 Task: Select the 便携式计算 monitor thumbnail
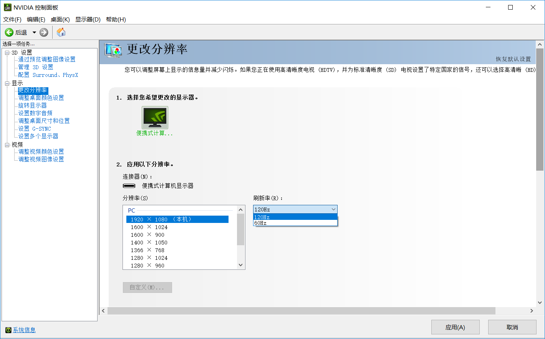[x=155, y=118]
